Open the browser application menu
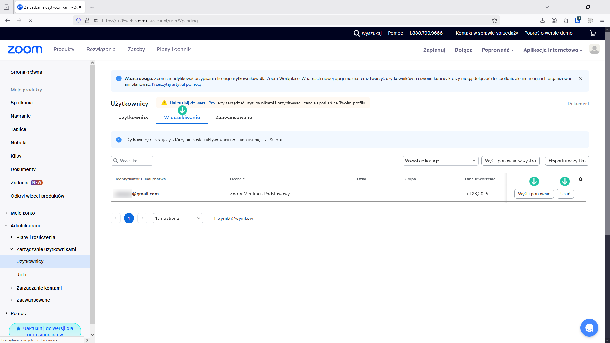 (x=602, y=21)
